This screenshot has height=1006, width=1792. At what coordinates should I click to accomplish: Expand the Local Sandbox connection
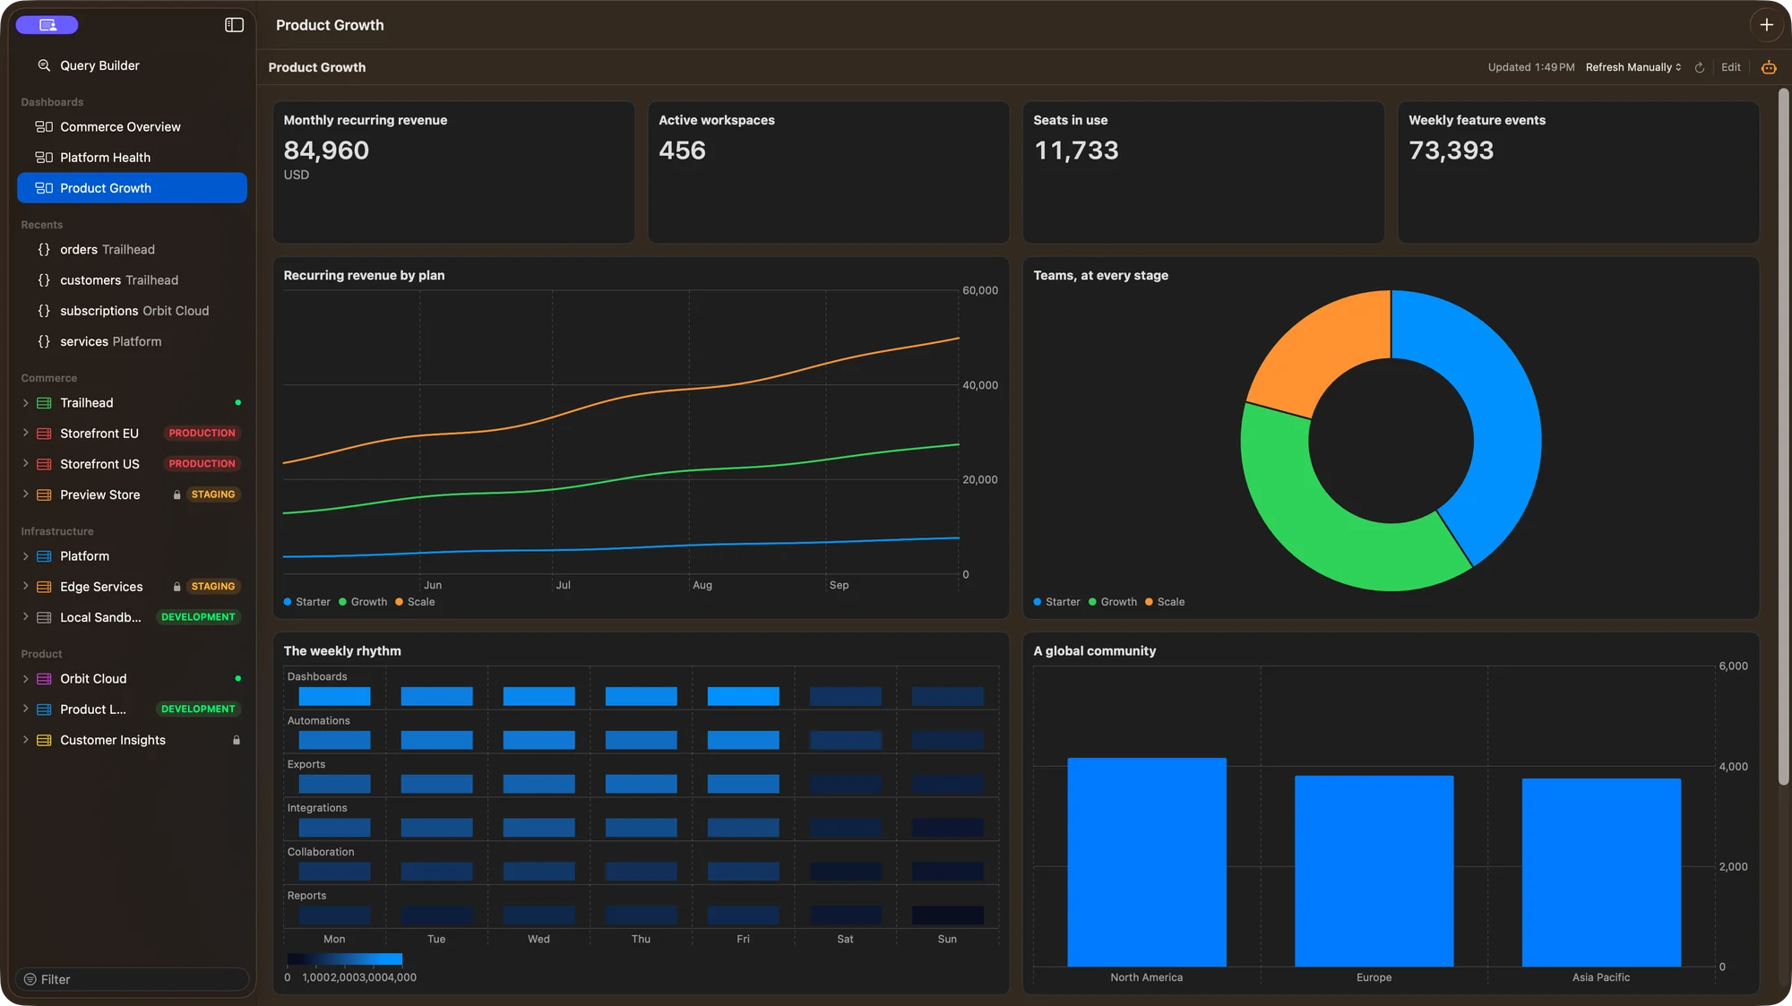[25, 617]
